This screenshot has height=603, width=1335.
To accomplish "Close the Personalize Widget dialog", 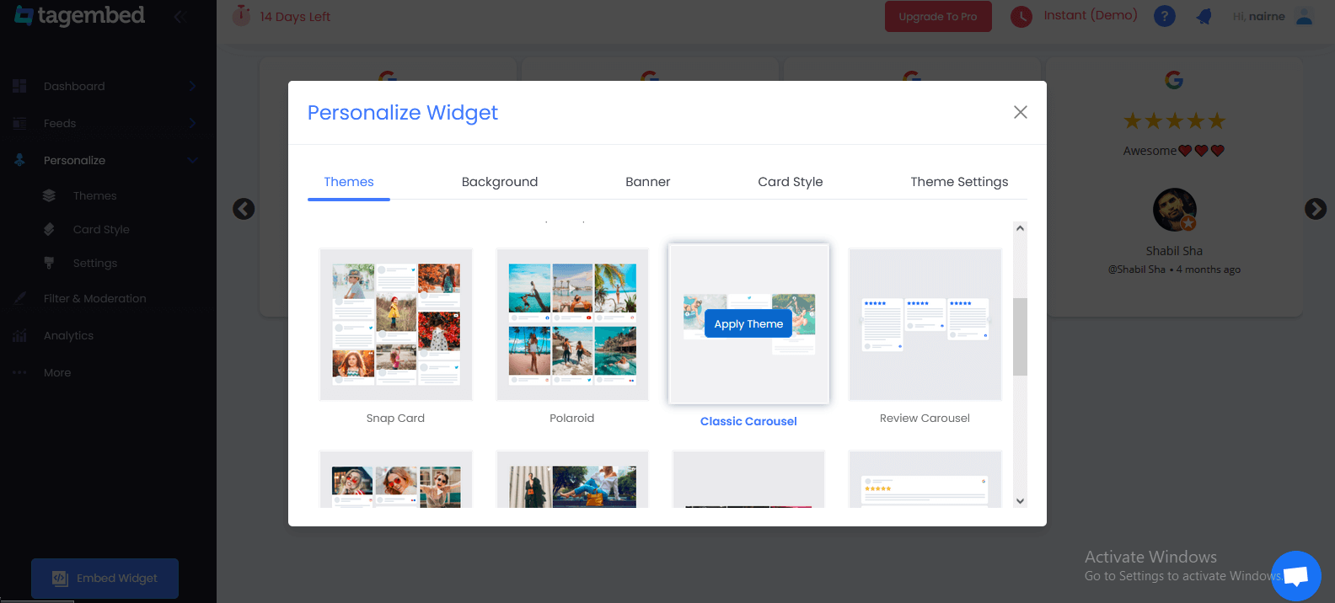I will pos(1021,112).
